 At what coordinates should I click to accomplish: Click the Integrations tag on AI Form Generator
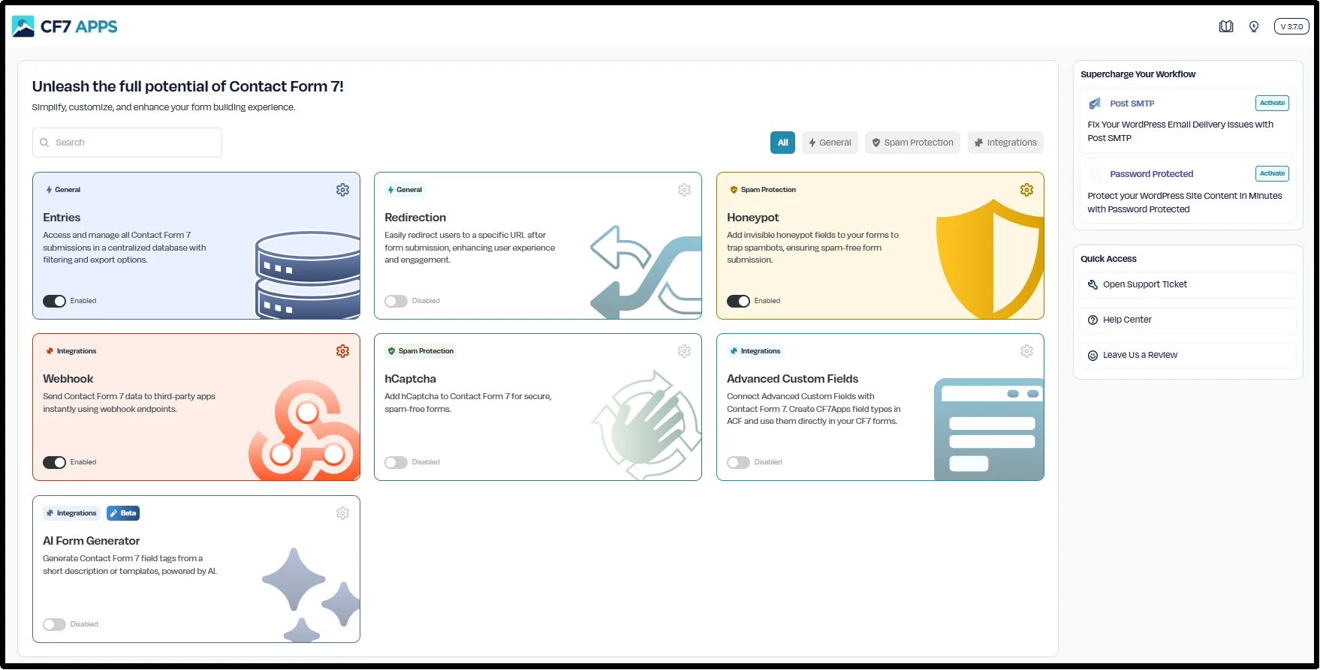click(x=71, y=513)
